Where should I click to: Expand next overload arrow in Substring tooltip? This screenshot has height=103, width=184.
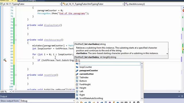click(167, 54)
